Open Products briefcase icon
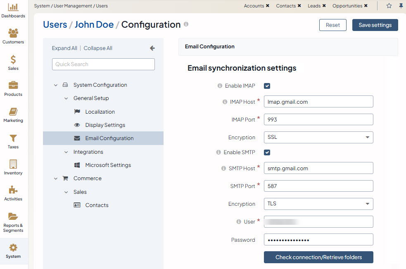 pos(13,86)
